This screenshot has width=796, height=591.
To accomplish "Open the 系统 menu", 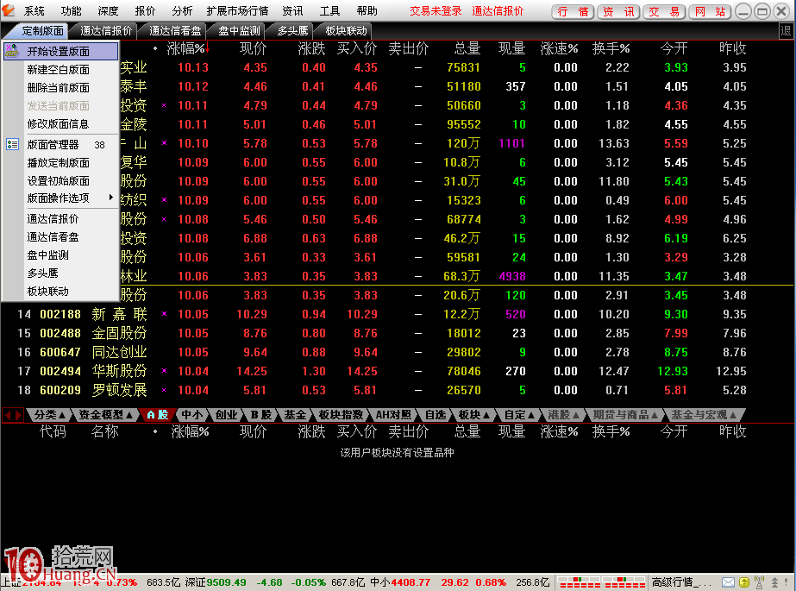I will point(34,11).
